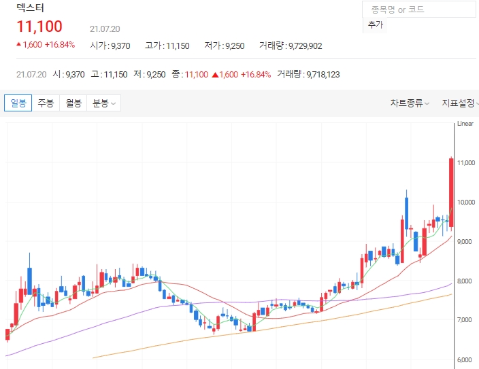
Task: Focus the 종목명 or 코드 search field
Action: point(419,10)
